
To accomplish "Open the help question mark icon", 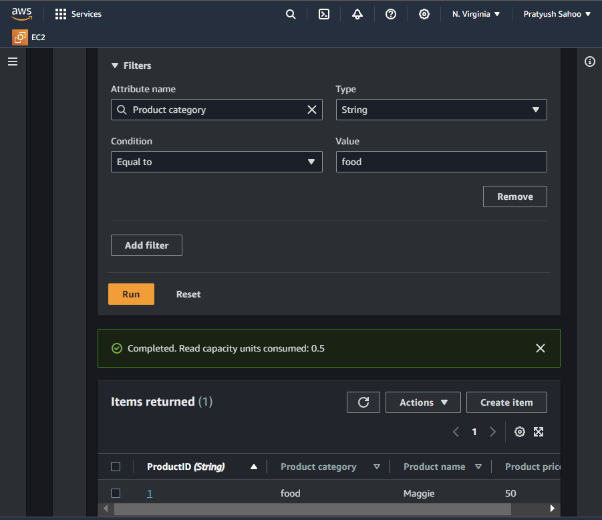I will 391,14.
